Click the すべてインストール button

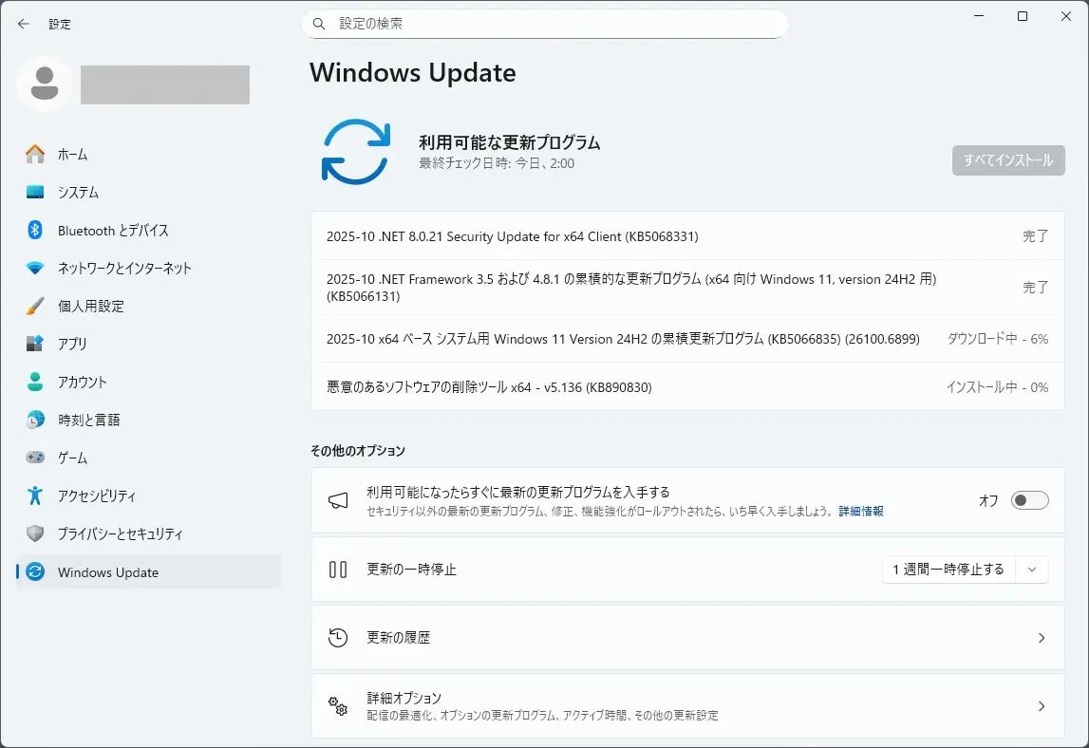1007,160
